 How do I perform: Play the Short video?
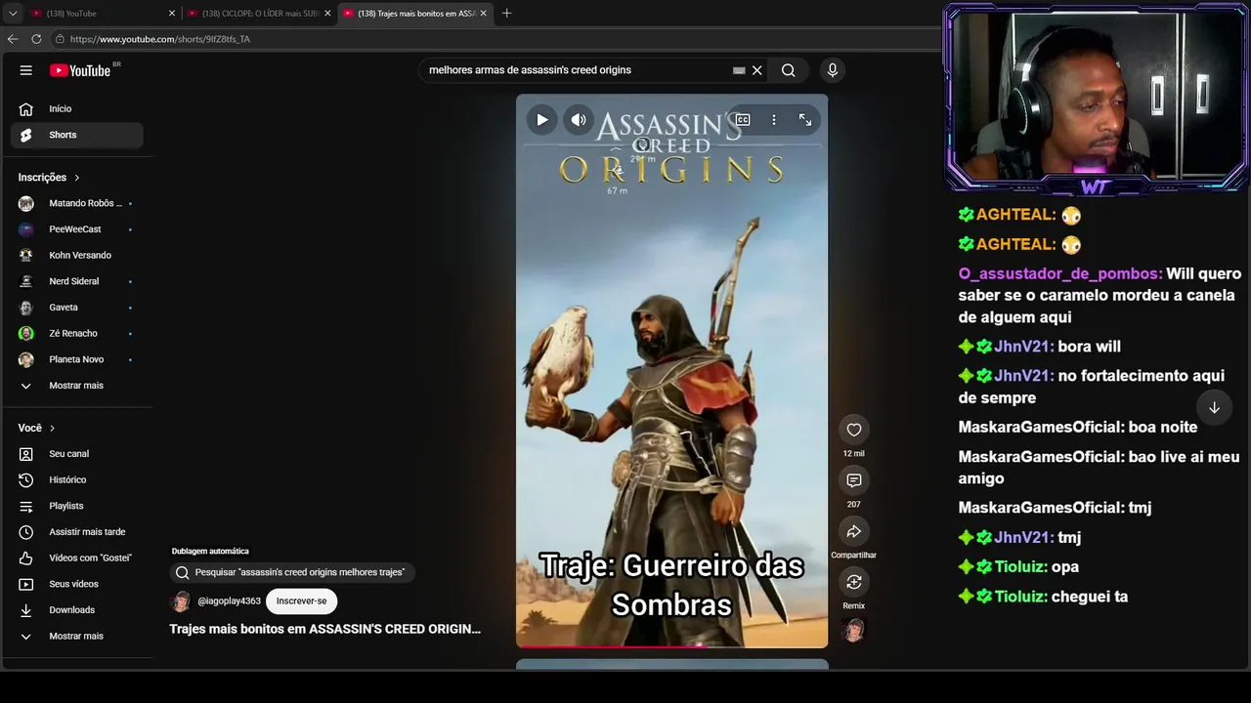coord(541,120)
